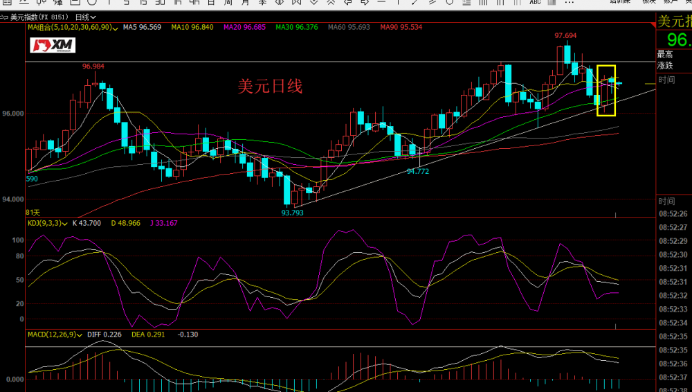Click the 涨跌 label in quote panel

pyautogui.click(x=665, y=66)
